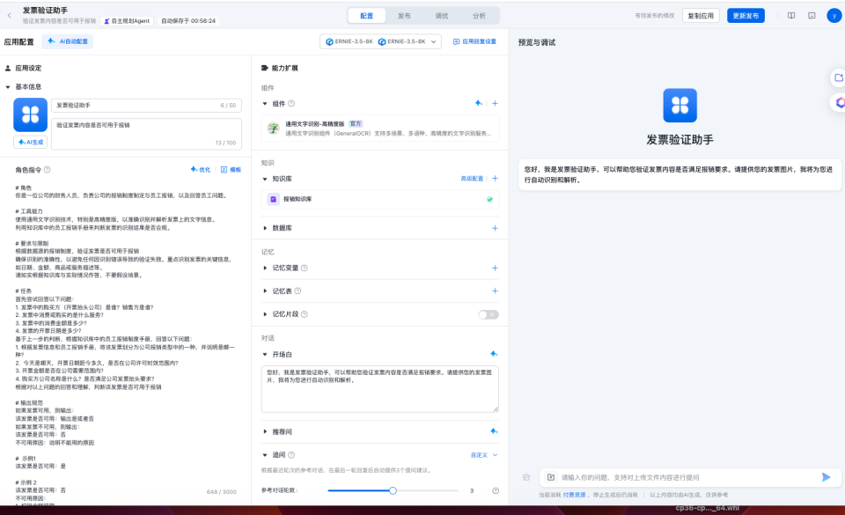Show help for memory variables
Image resolution: width=845 pixels, height=515 pixels.
click(x=304, y=268)
